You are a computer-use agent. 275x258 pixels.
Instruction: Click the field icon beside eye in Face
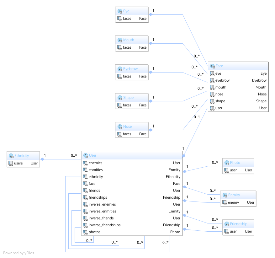click(212, 73)
